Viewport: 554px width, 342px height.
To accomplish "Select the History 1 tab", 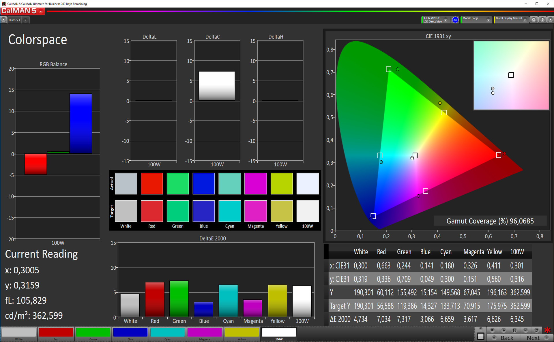I will pyautogui.click(x=14, y=20).
